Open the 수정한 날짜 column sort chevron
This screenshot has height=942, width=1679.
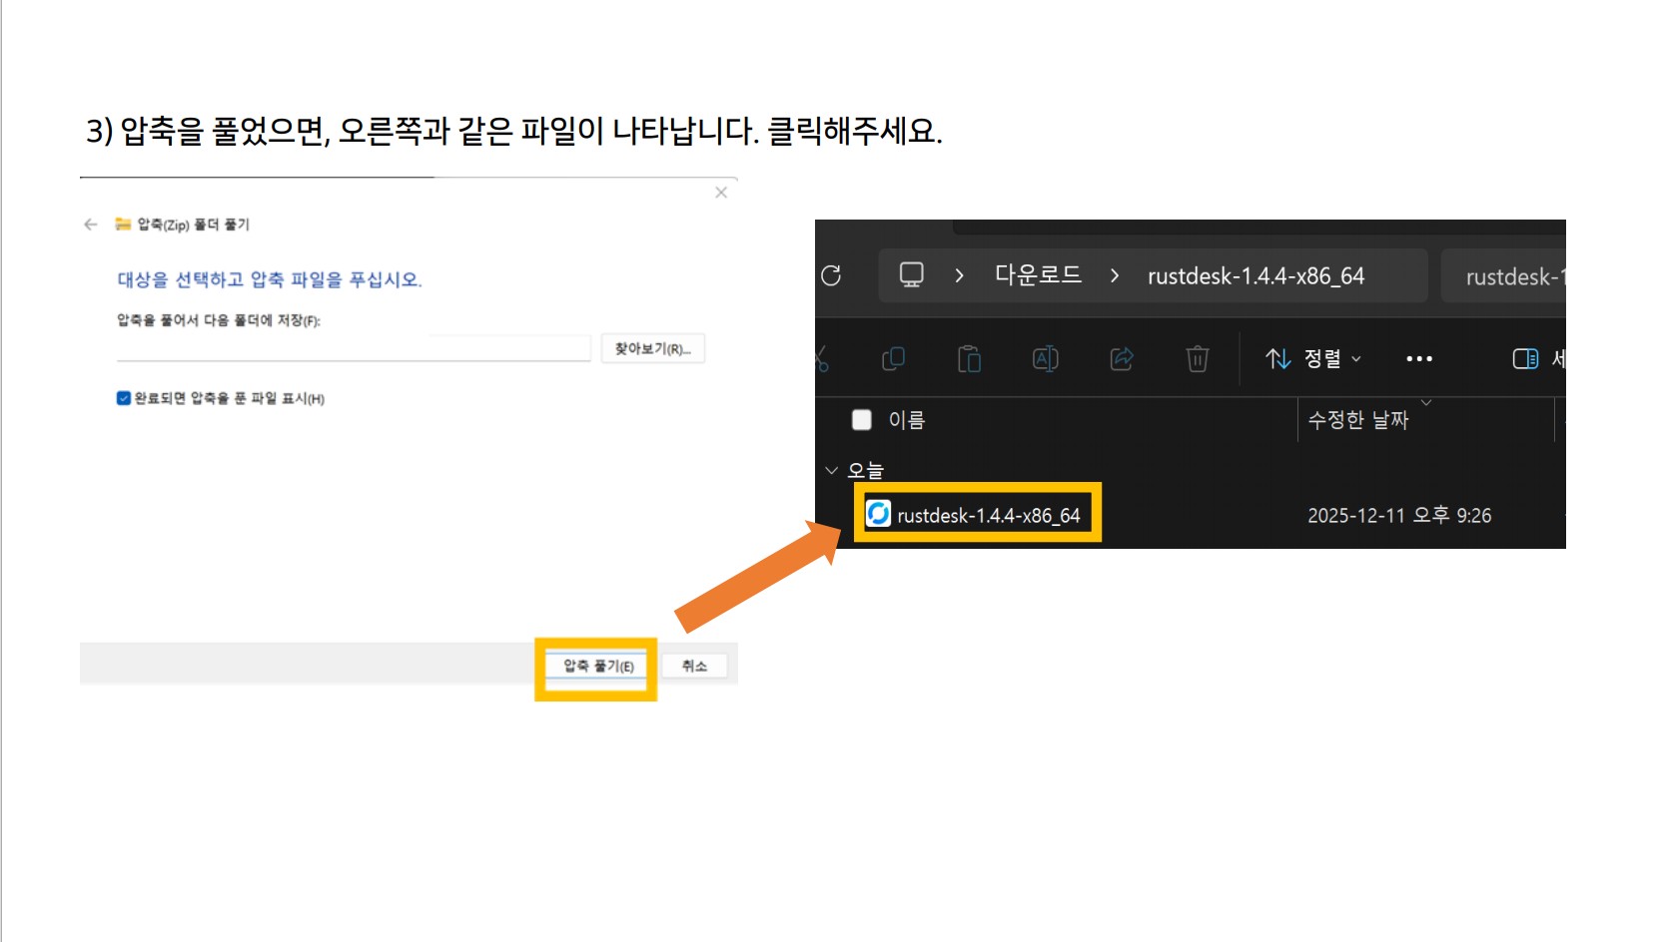click(x=1428, y=403)
